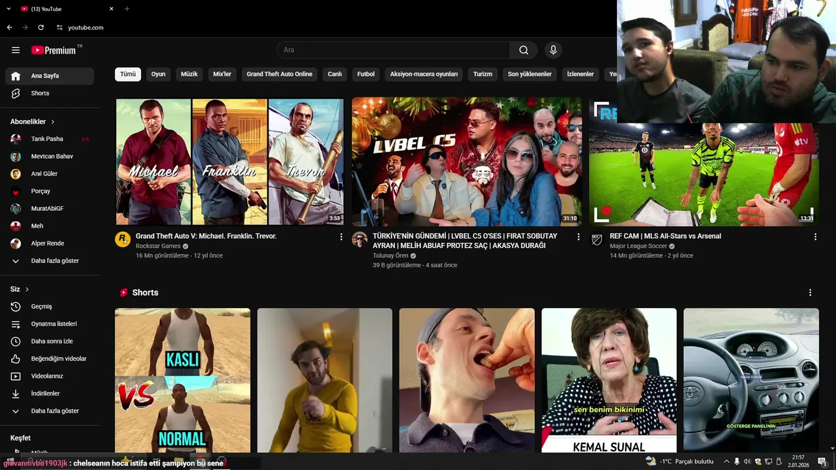The image size is (836, 470).
Task: Open Daha sonra izle list
Action: pyautogui.click(x=50, y=341)
